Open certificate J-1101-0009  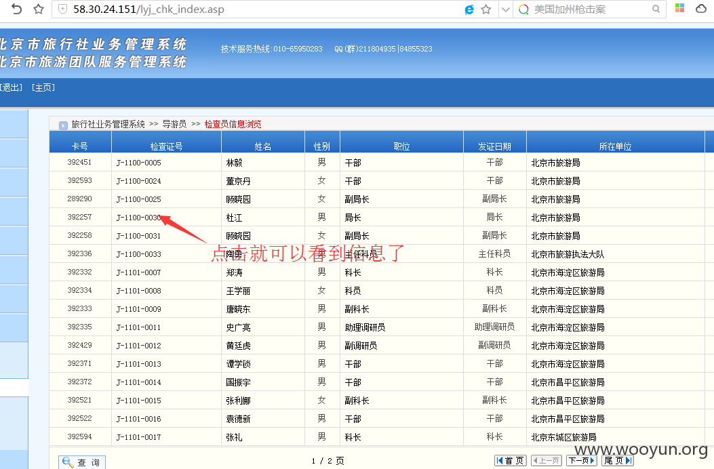pyautogui.click(x=139, y=309)
